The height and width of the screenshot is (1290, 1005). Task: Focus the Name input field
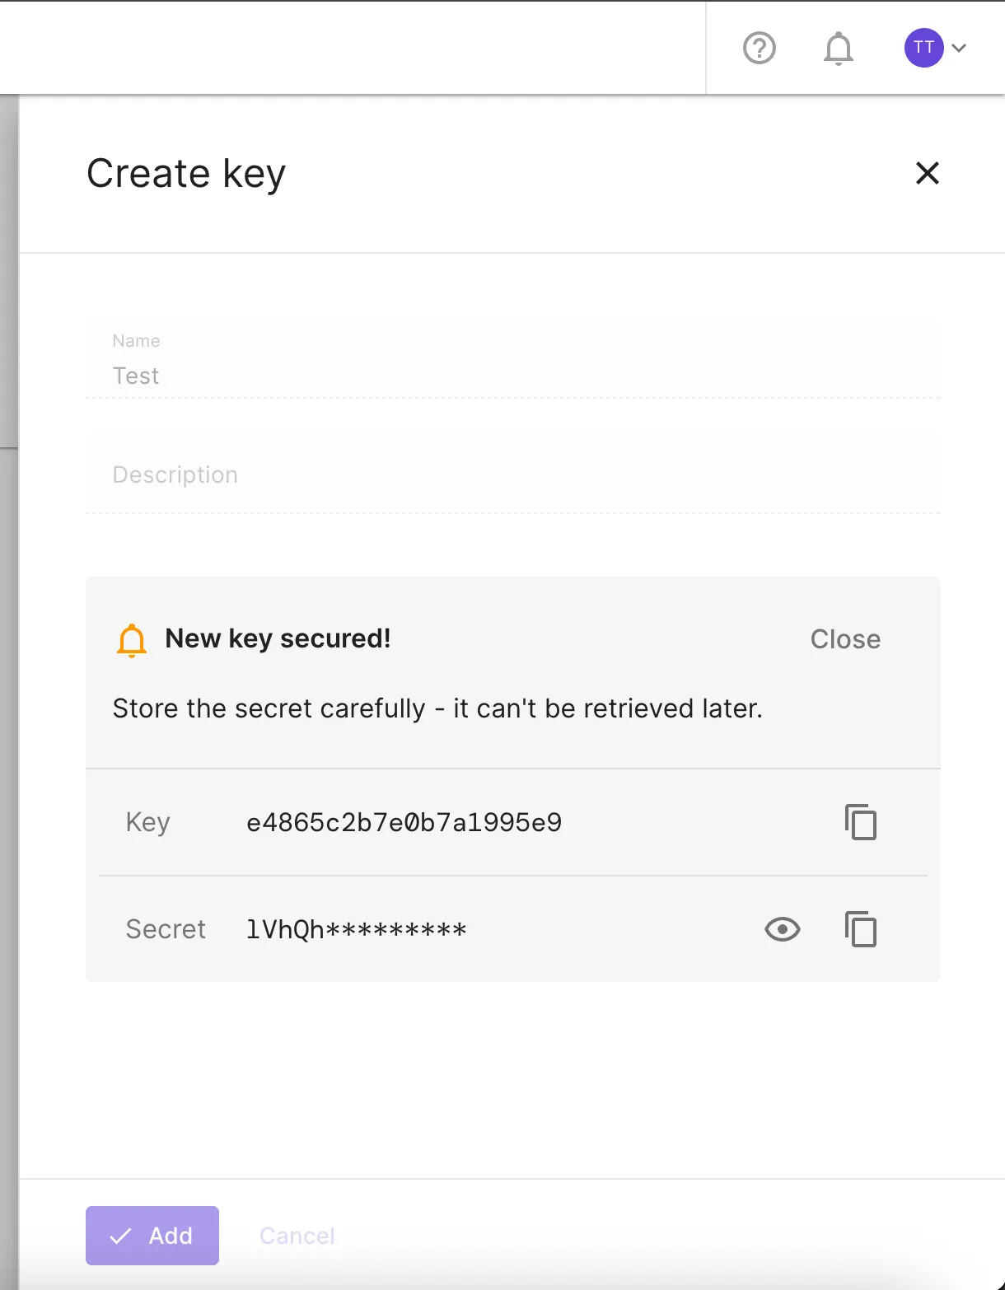[512, 376]
